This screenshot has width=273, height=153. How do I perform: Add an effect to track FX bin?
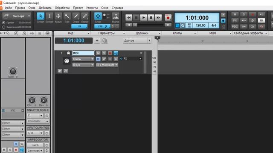click(x=140, y=59)
